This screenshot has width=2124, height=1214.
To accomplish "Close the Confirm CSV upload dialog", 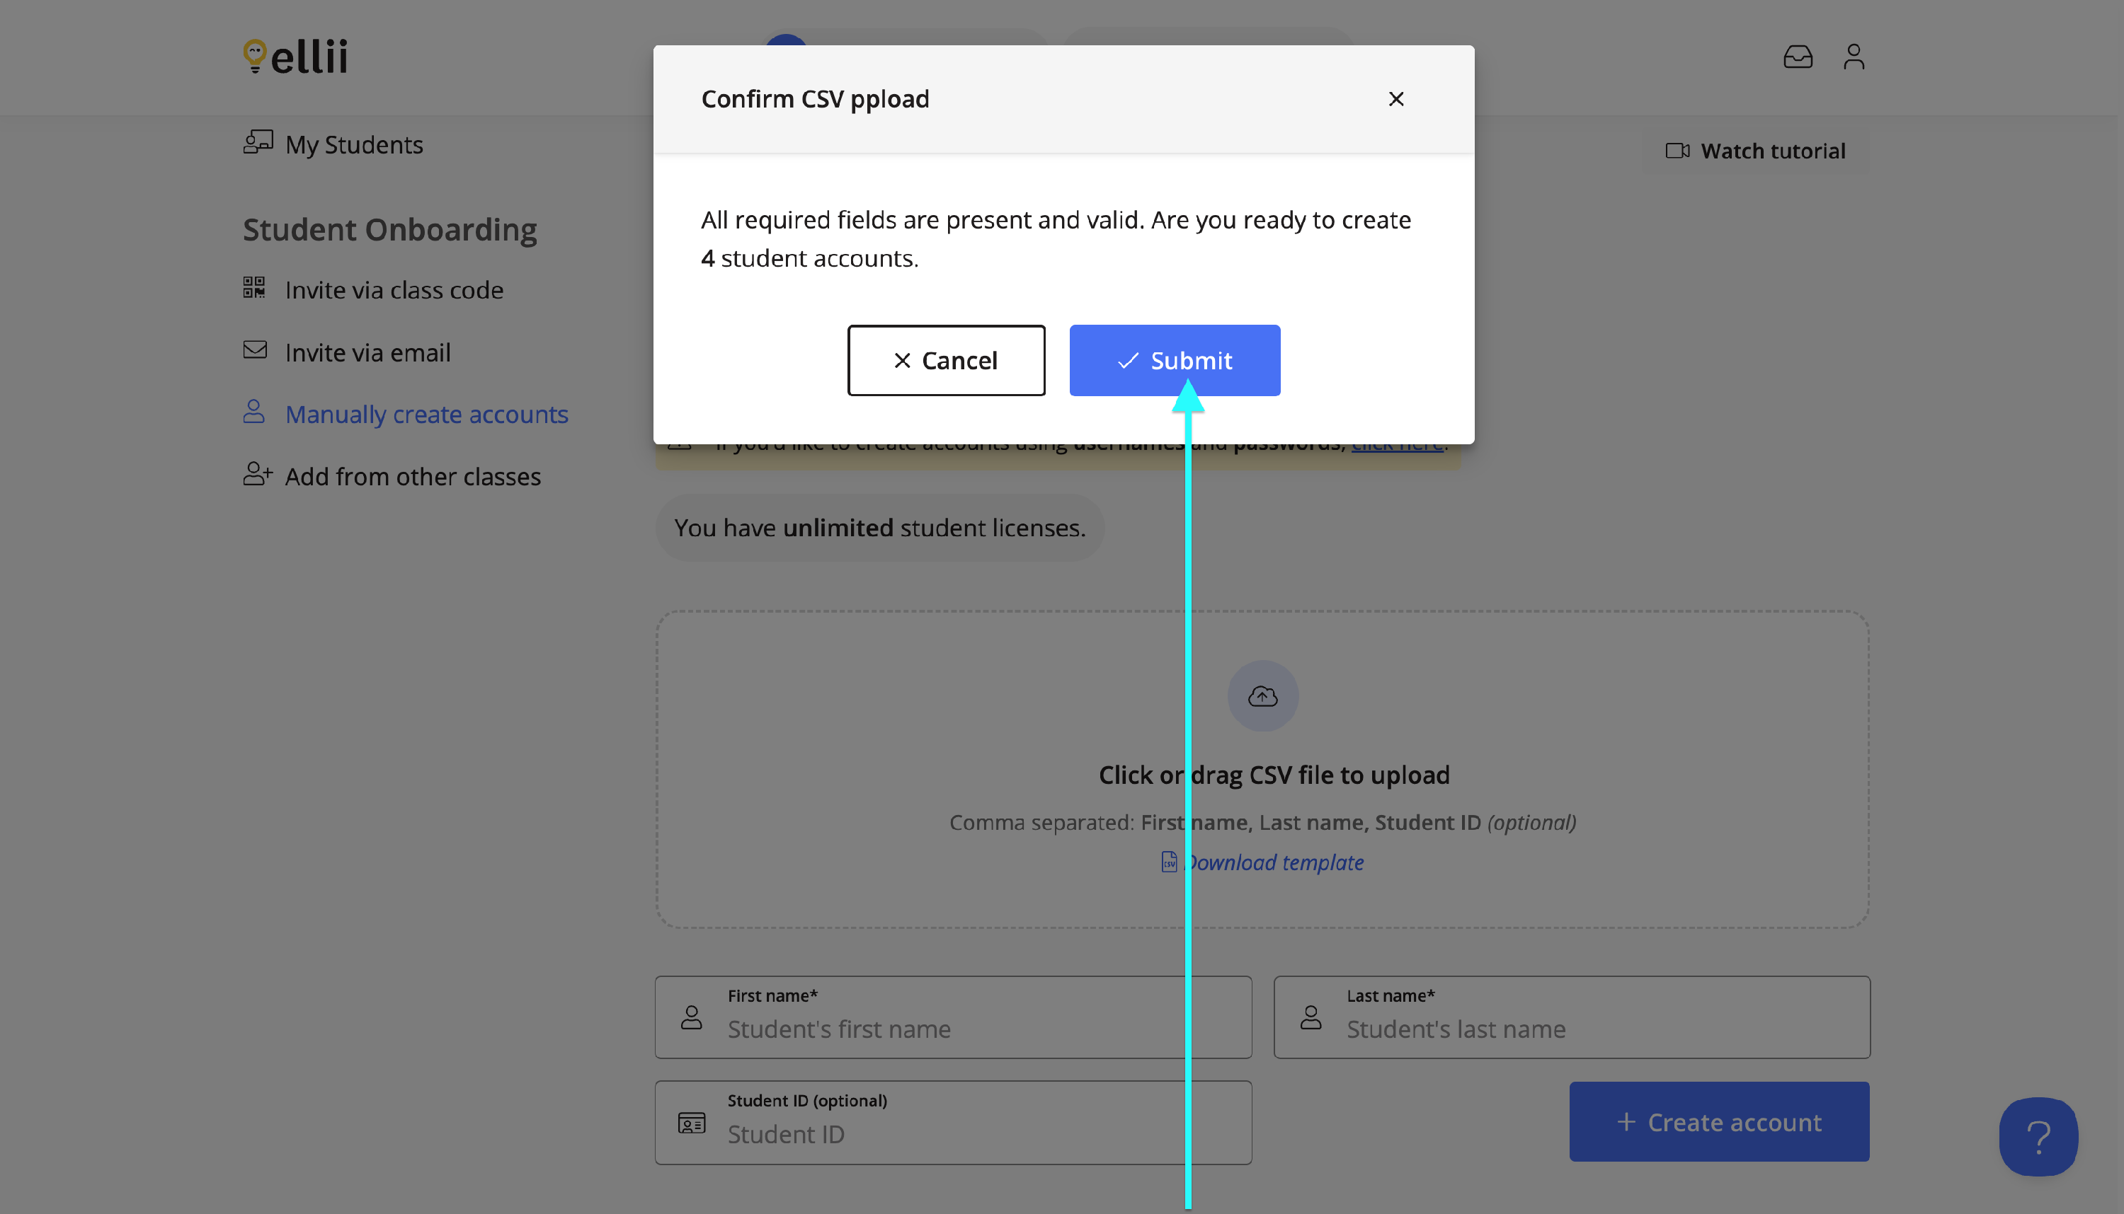I will (1395, 99).
